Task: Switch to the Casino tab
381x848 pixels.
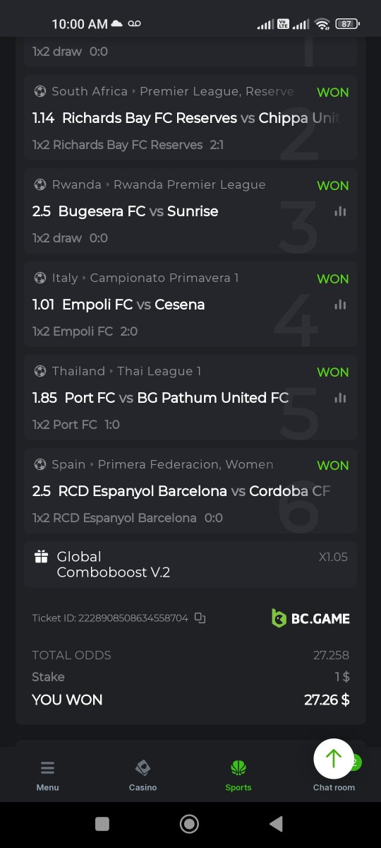Action: (143, 775)
